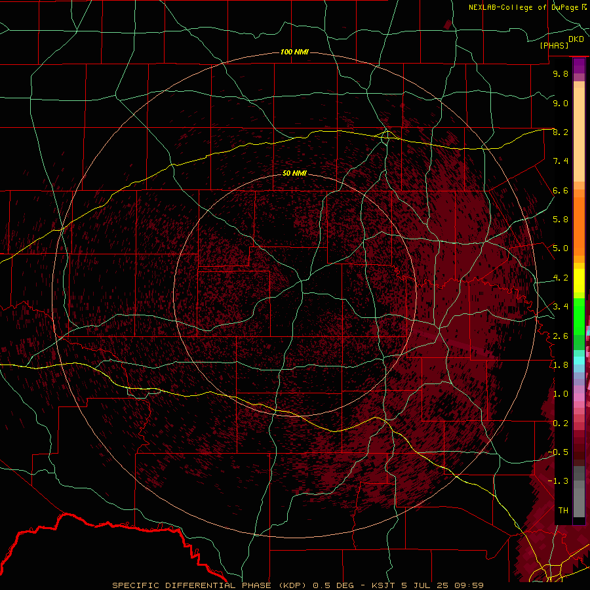Click the 0.2 scale value
This screenshot has height=590, width=590.
click(x=560, y=423)
